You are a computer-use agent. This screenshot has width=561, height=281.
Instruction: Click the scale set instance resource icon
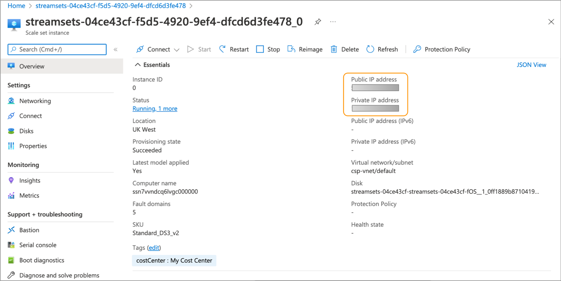coord(14,25)
